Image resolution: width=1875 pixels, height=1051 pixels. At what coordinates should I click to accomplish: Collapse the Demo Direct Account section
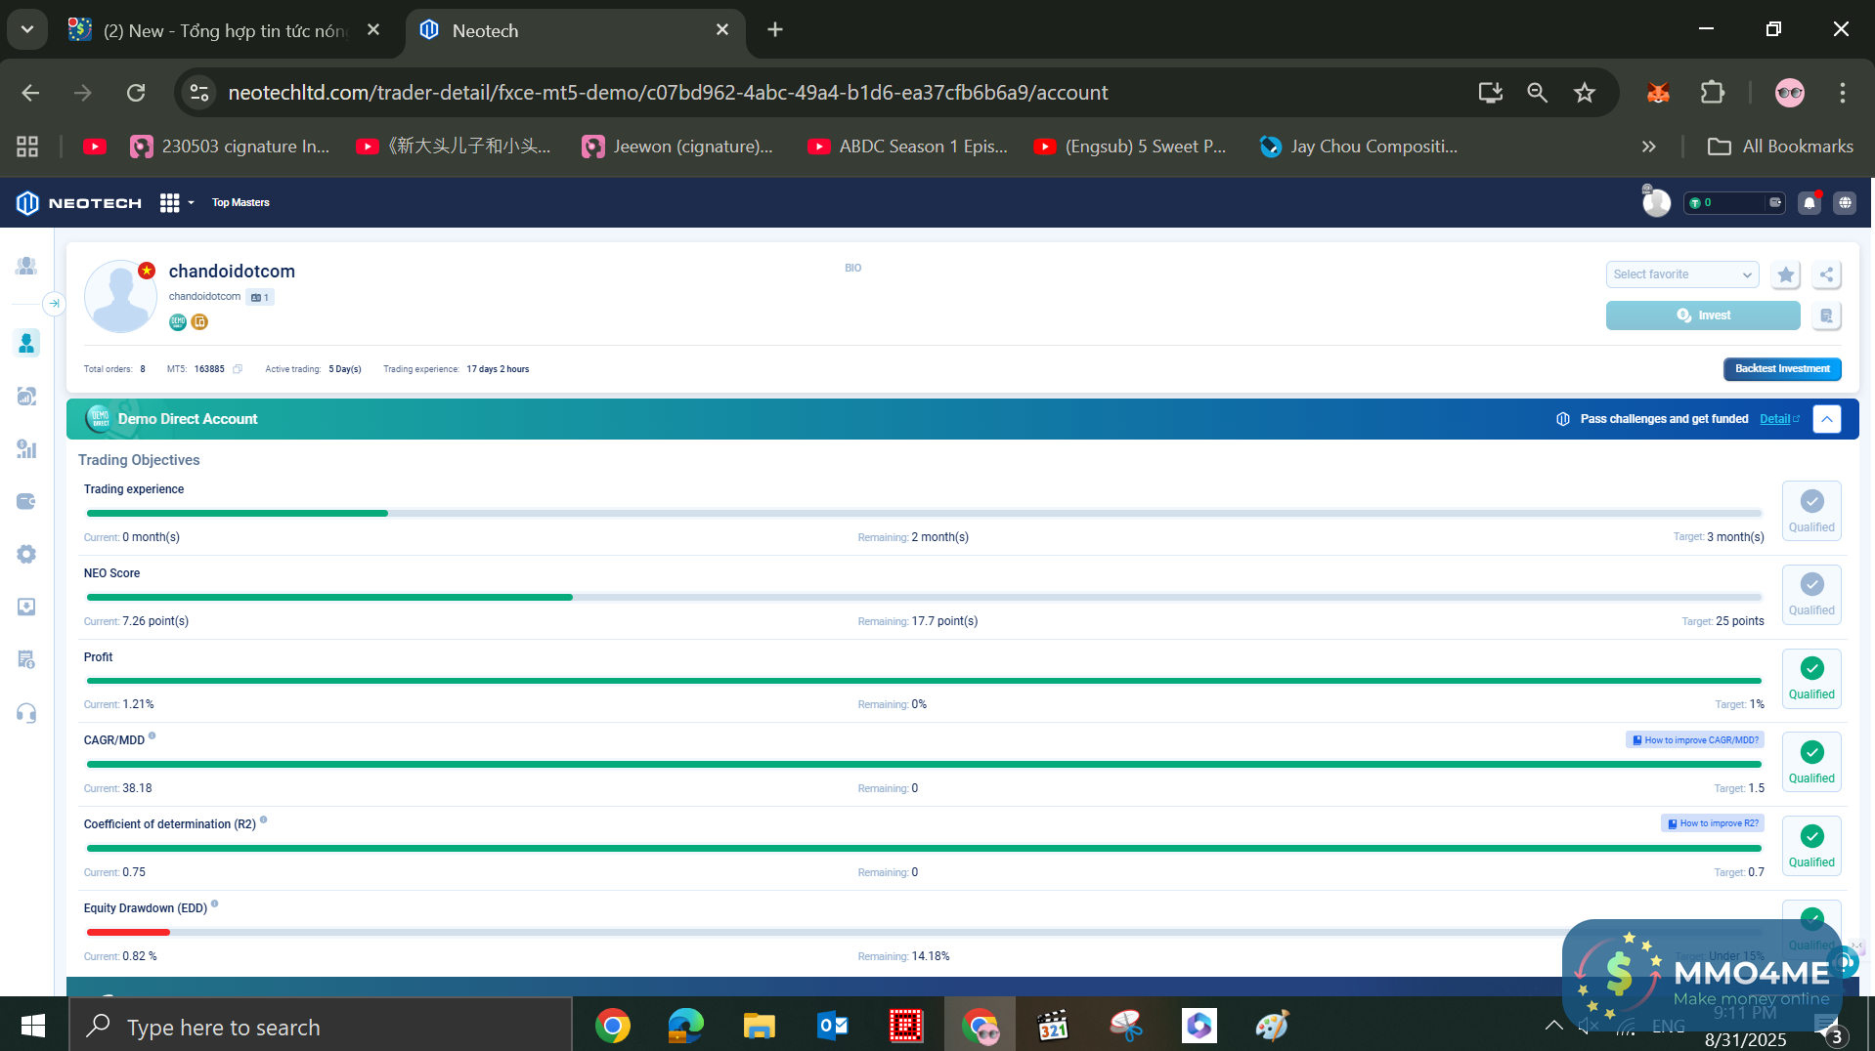(x=1827, y=419)
